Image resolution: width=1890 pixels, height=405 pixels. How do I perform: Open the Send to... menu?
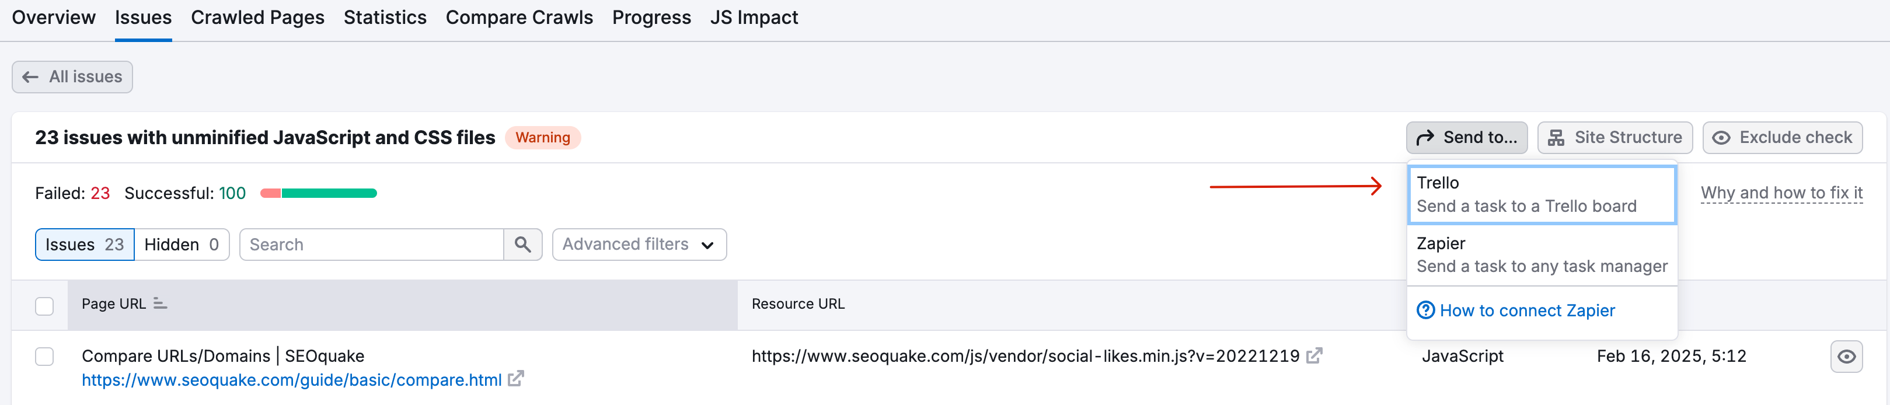[x=1466, y=137]
